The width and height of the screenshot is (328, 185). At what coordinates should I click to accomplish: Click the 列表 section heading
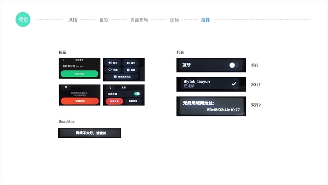coord(180,52)
